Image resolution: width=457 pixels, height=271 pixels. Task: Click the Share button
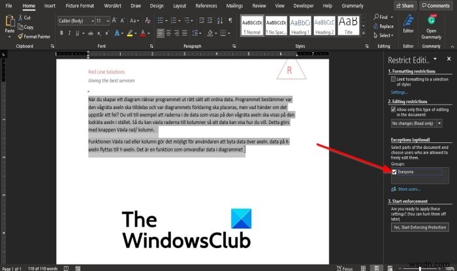(x=405, y=5)
